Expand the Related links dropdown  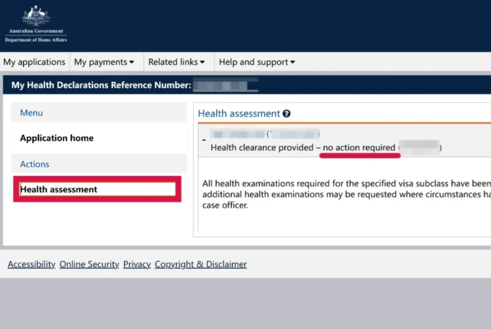pos(176,62)
